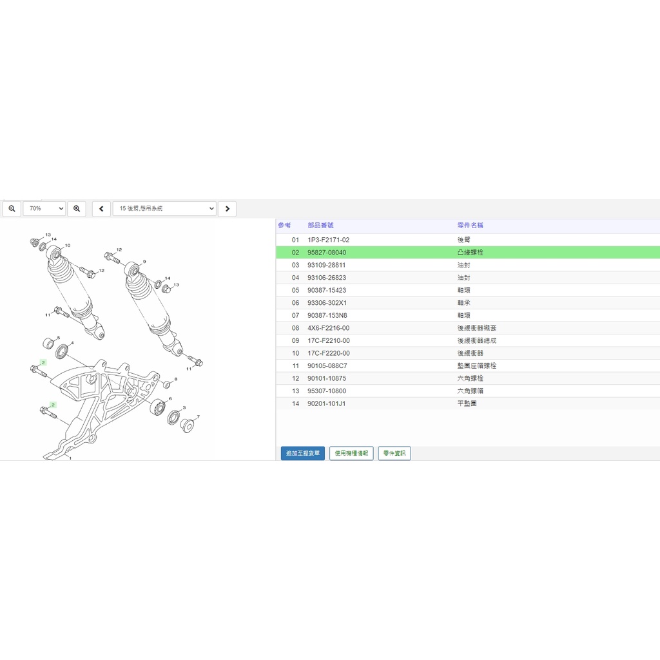Click callout 5 collar in diagram
The width and height of the screenshot is (660, 660).
pos(59,338)
